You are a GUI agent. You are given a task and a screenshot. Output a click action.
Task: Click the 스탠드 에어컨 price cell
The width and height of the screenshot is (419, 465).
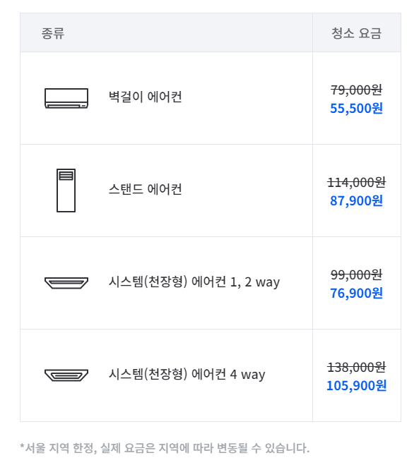[357, 191]
